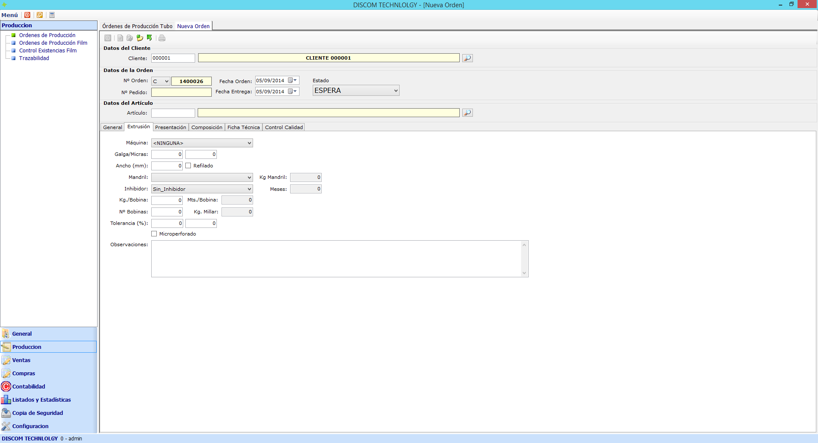Open the Máquina dropdown
This screenshot has width=818, height=443.
202,143
